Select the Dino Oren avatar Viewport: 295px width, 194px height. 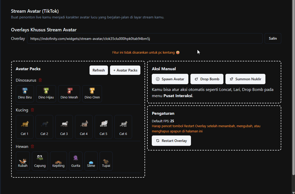[92, 94]
